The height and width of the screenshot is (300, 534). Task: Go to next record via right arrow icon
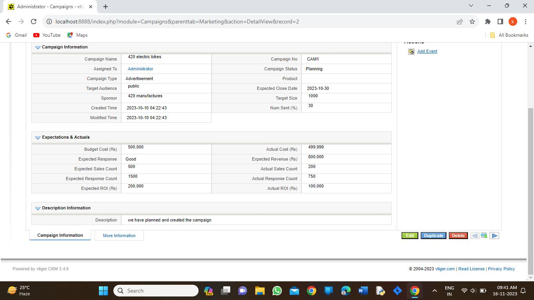coord(494,235)
